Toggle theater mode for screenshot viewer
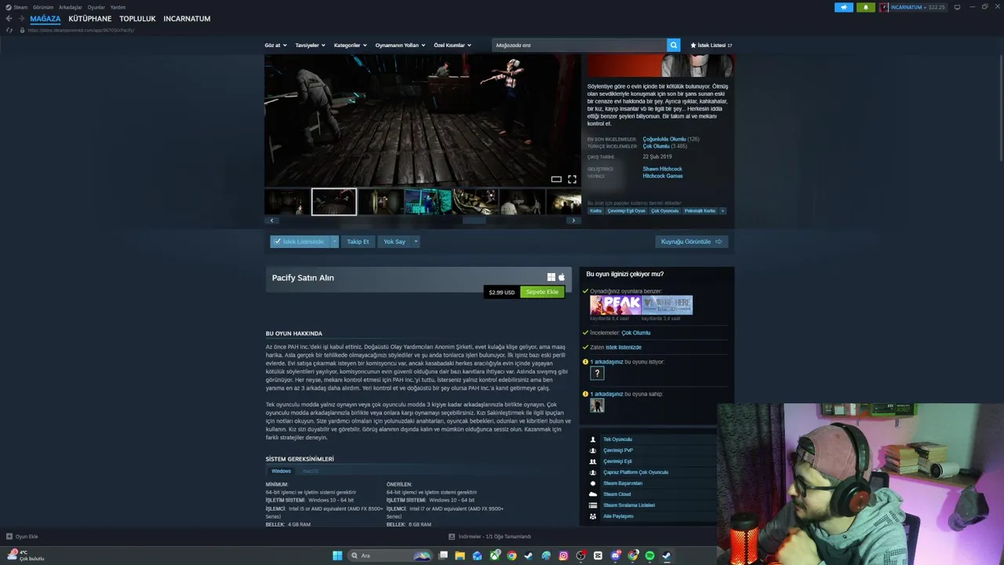1004x565 pixels. (556, 179)
